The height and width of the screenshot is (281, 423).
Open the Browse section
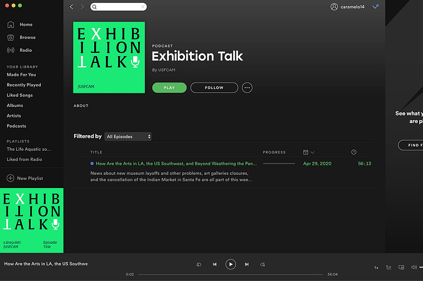click(21, 37)
